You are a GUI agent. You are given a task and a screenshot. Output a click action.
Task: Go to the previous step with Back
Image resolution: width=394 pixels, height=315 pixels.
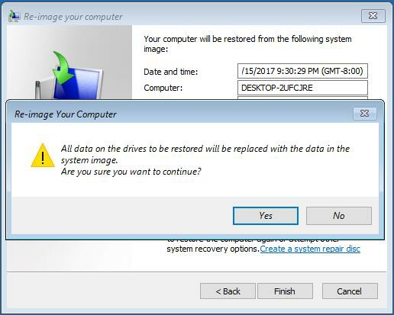228,291
